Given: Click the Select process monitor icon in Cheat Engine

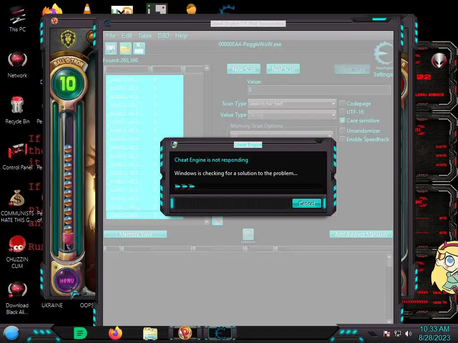Looking at the screenshot, I should [111, 48].
